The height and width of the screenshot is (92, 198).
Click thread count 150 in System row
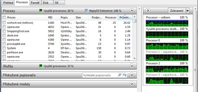coord(99,48)
